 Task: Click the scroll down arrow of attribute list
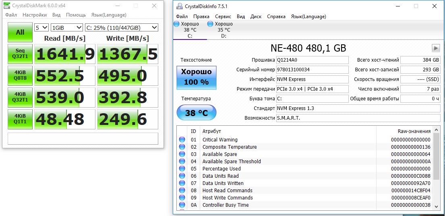437,206
